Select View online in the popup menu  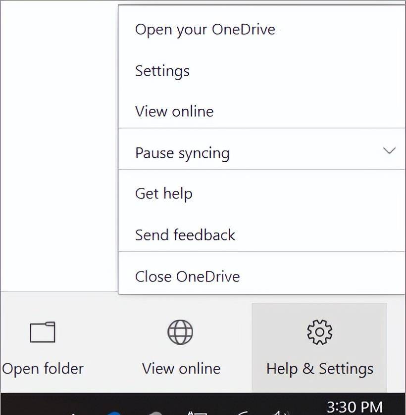tap(174, 111)
